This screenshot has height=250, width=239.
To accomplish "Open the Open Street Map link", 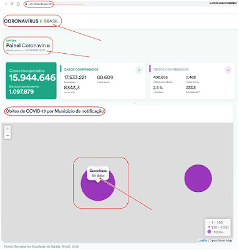I will point(221,241).
